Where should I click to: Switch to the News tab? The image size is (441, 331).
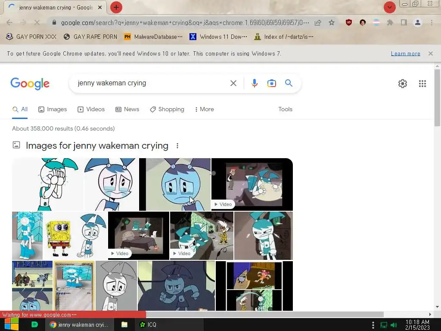(x=127, y=109)
